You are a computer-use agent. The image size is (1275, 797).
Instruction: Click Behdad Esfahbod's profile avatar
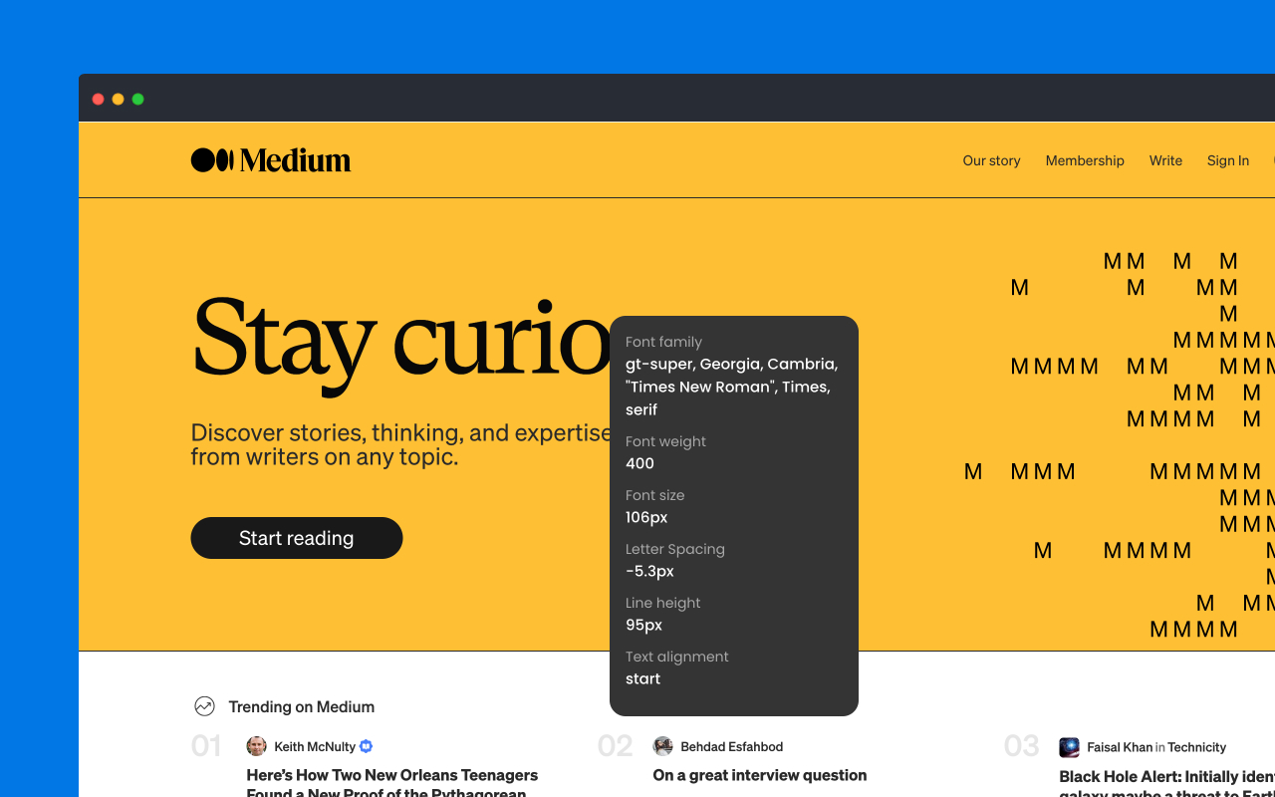tap(662, 745)
